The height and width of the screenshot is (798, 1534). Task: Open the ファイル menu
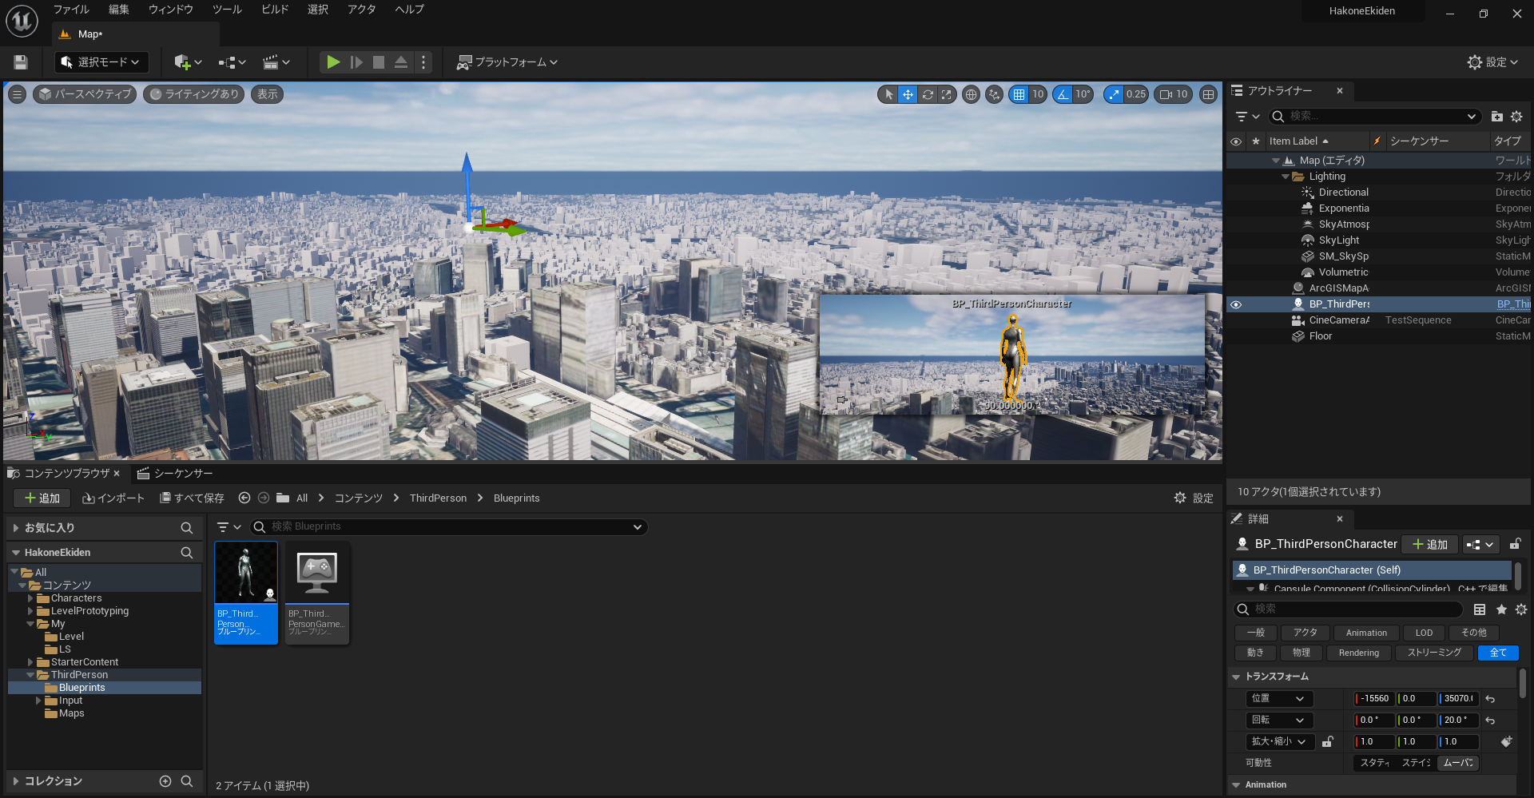coord(71,10)
